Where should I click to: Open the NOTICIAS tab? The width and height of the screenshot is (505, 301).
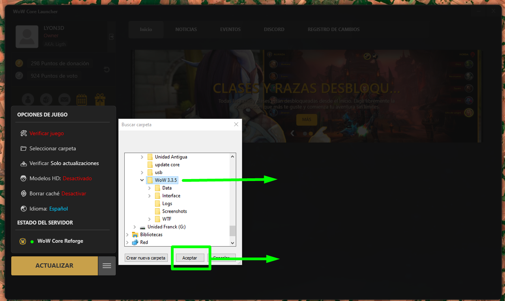(186, 30)
